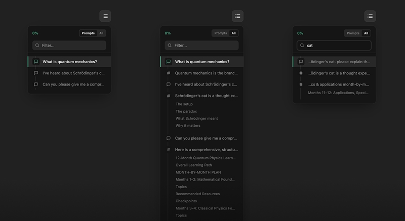Click the filter field containing 'cat'
The height and width of the screenshot is (221, 405).
(334, 46)
